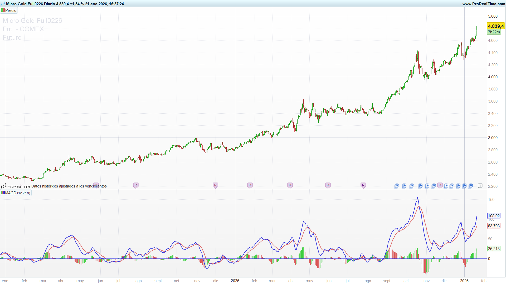Open the Precio price label settings
Screen dimensions: 506x284
[9, 11]
